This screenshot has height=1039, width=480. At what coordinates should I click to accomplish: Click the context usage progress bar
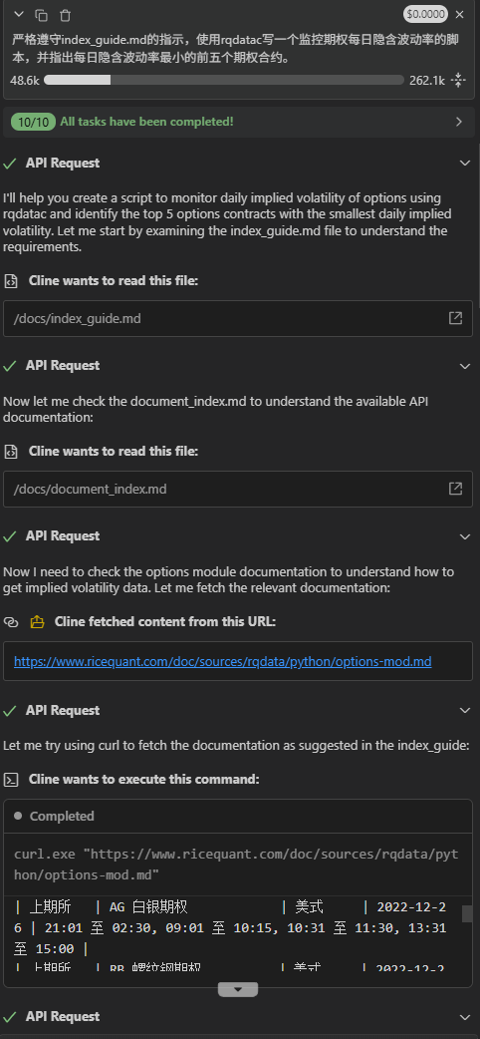224,80
